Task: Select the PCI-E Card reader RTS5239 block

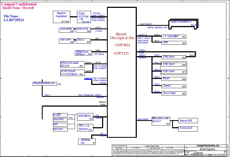Action: [x=72, y=64]
